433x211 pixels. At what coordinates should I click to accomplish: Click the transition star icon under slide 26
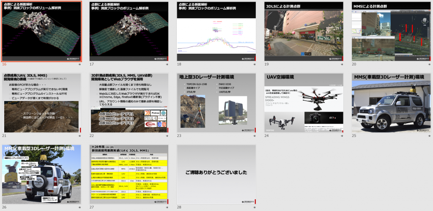tap(79, 208)
